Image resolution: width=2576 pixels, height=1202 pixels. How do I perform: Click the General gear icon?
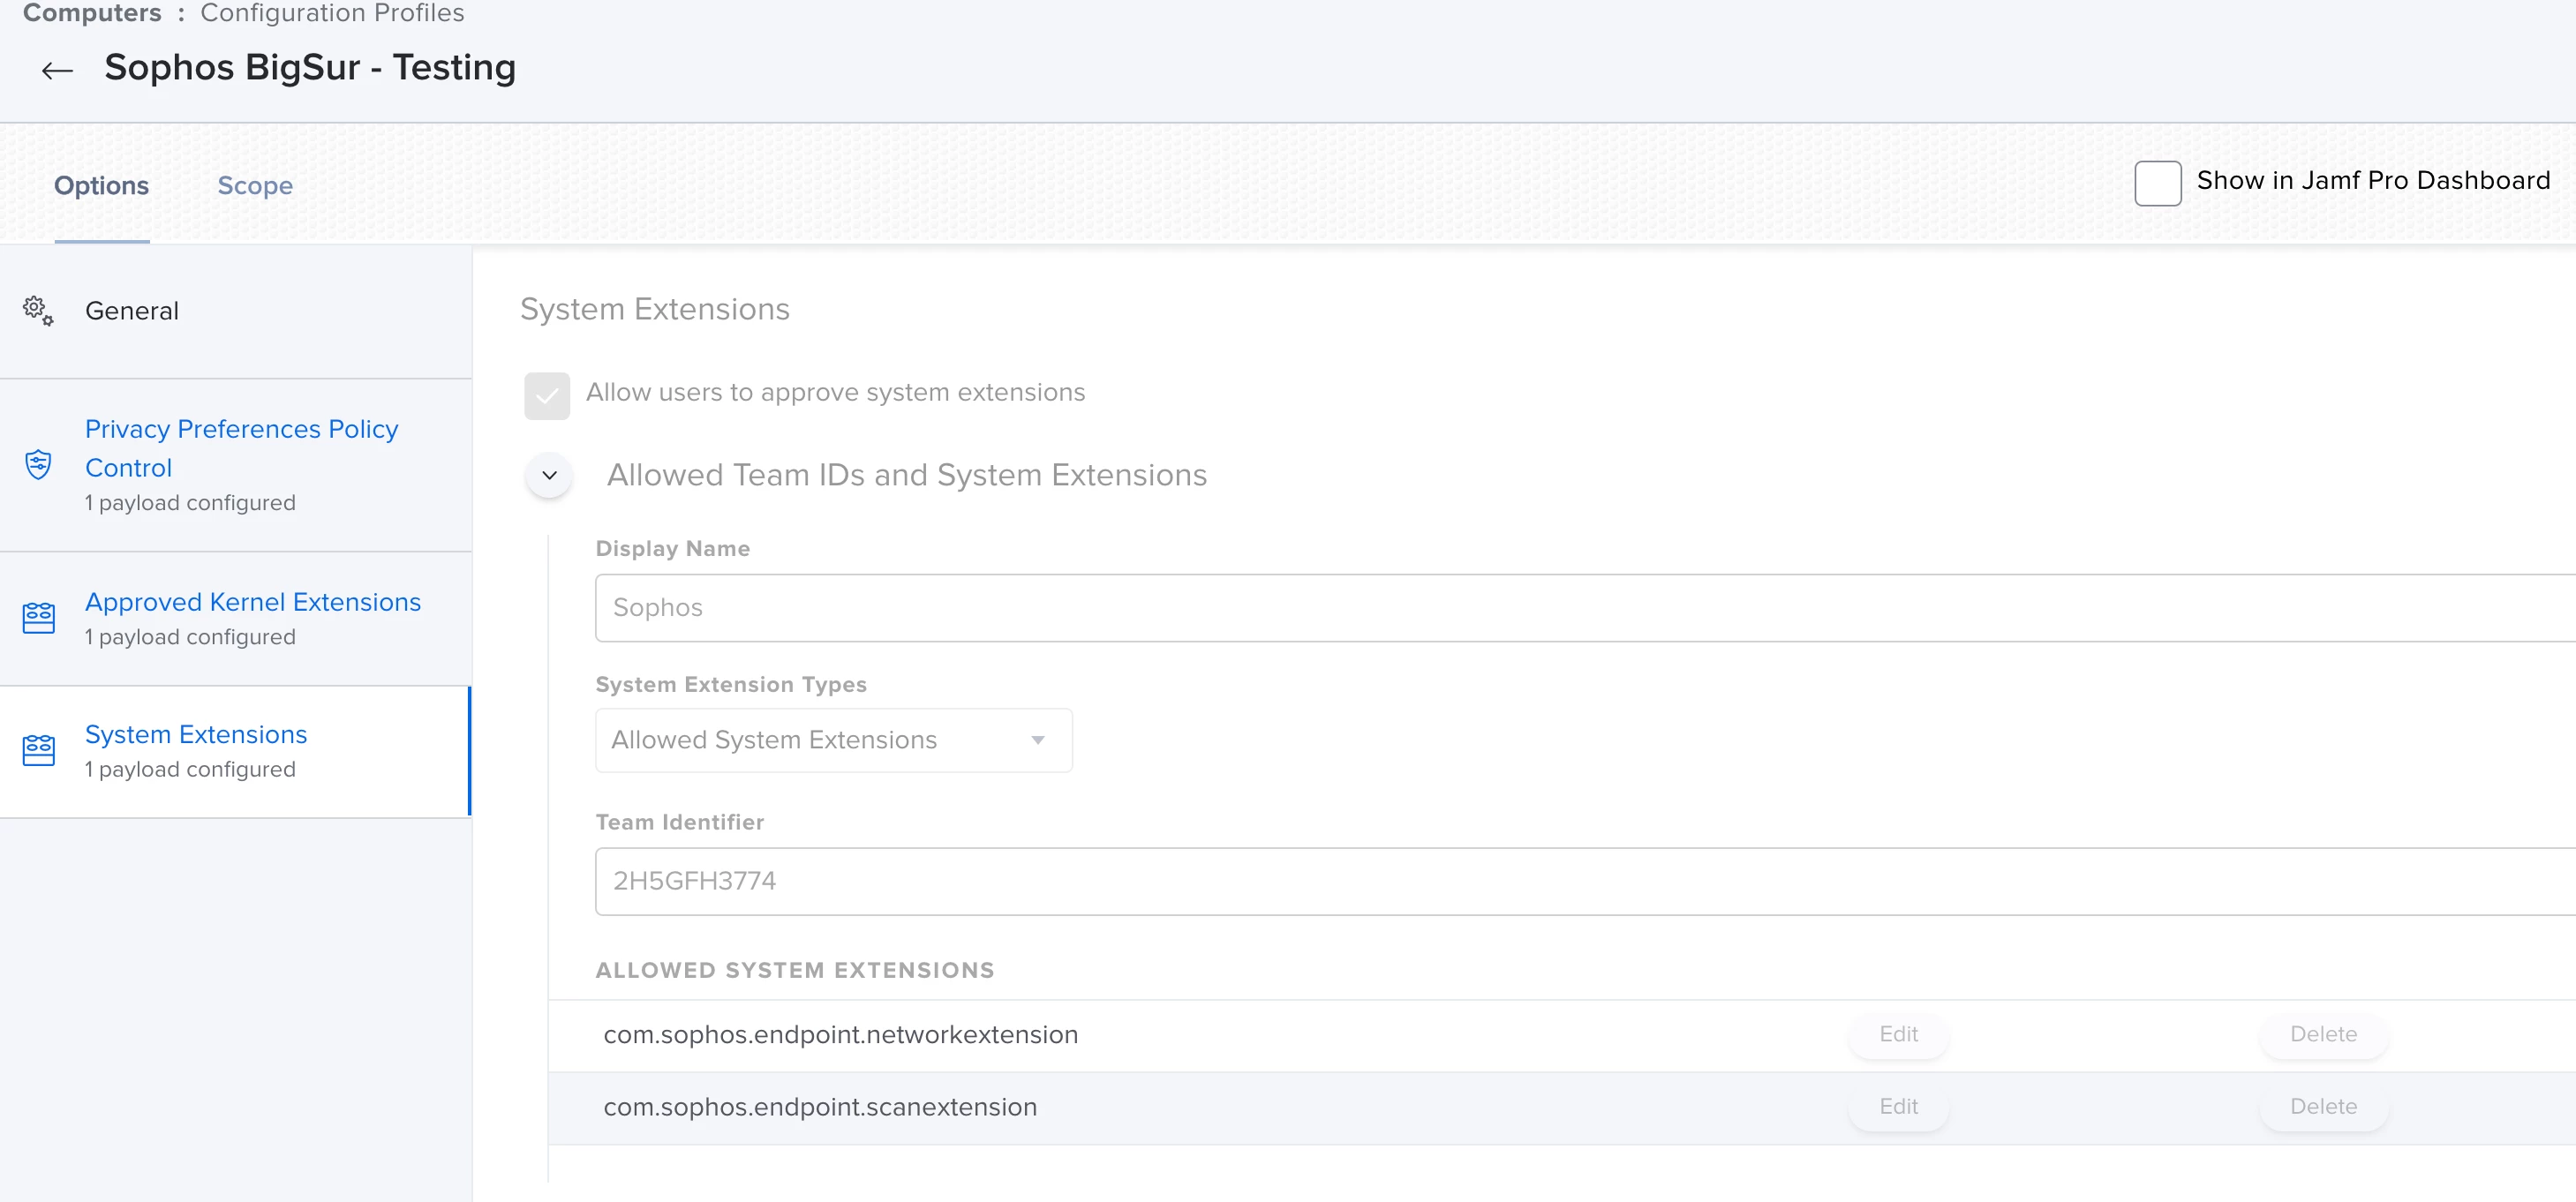38,310
